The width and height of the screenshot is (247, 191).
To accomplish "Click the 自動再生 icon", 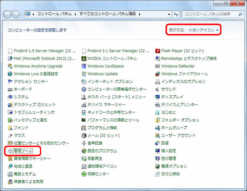I will pos(84,158).
